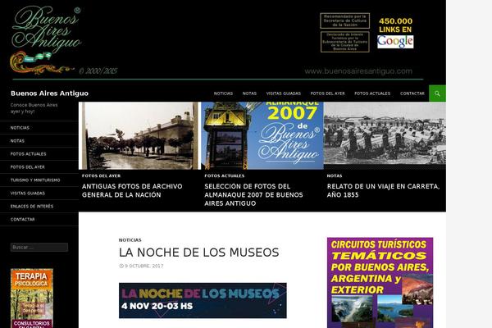Click Conoce Buenos Aires ayer y hoy tagline
Viewport: 492px width, 328px height.
(x=34, y=108)
